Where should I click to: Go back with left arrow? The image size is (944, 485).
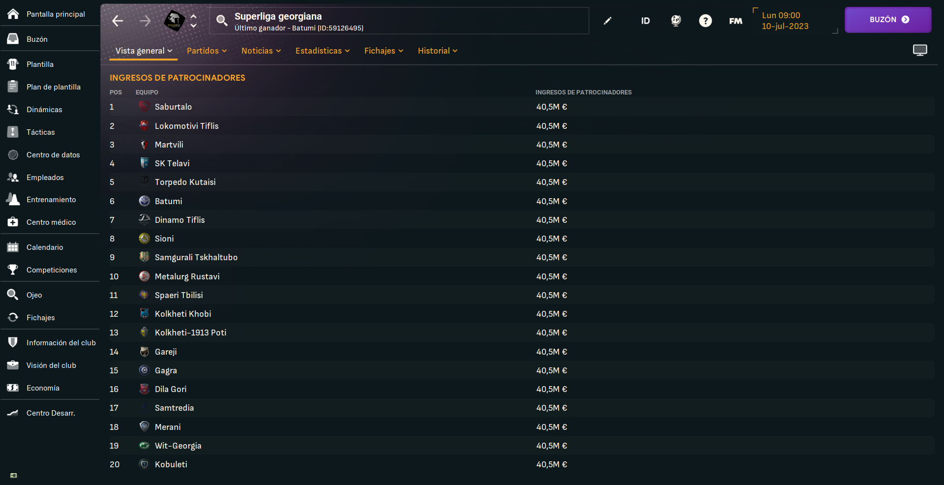(118, 21)
